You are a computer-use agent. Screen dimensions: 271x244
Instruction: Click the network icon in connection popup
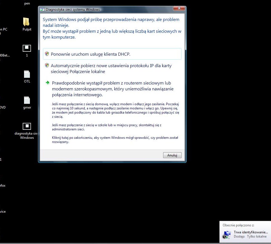coord(227,235)
